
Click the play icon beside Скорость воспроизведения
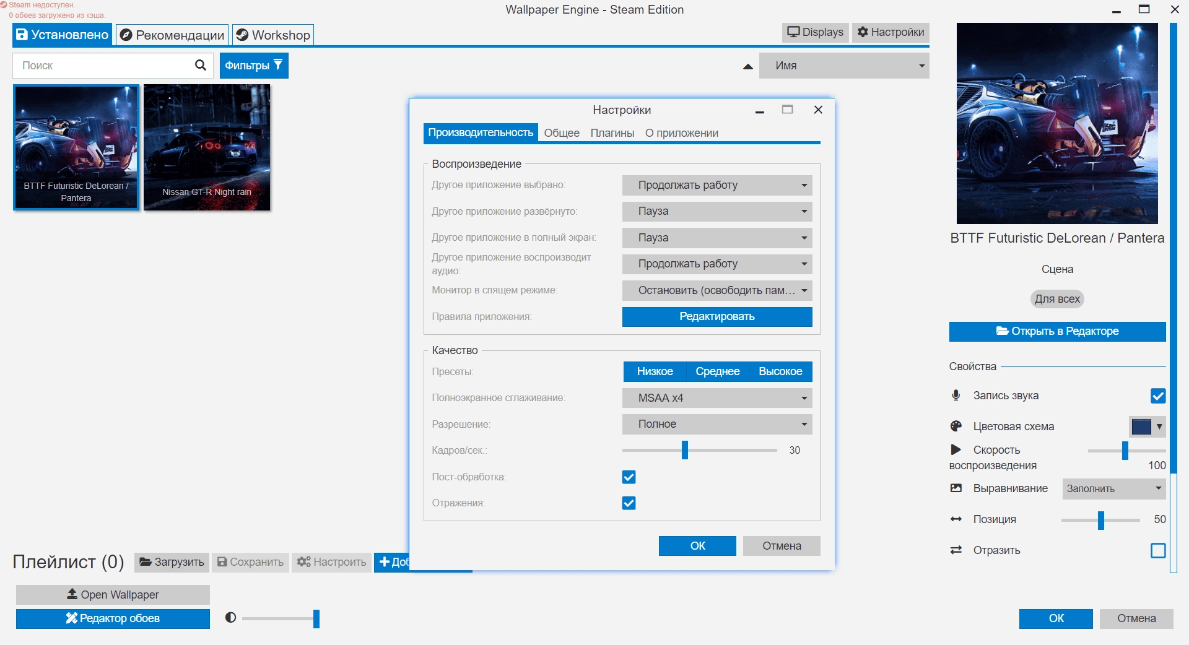956,449
